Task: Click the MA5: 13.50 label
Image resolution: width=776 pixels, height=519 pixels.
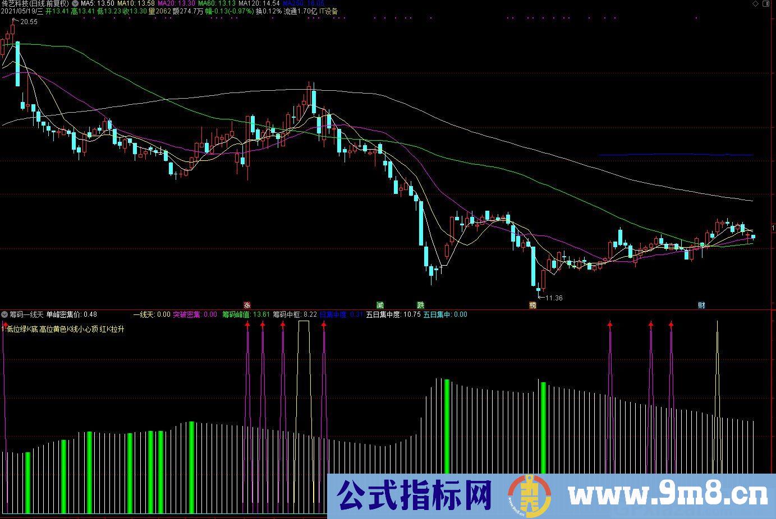Action: point(97,3)
